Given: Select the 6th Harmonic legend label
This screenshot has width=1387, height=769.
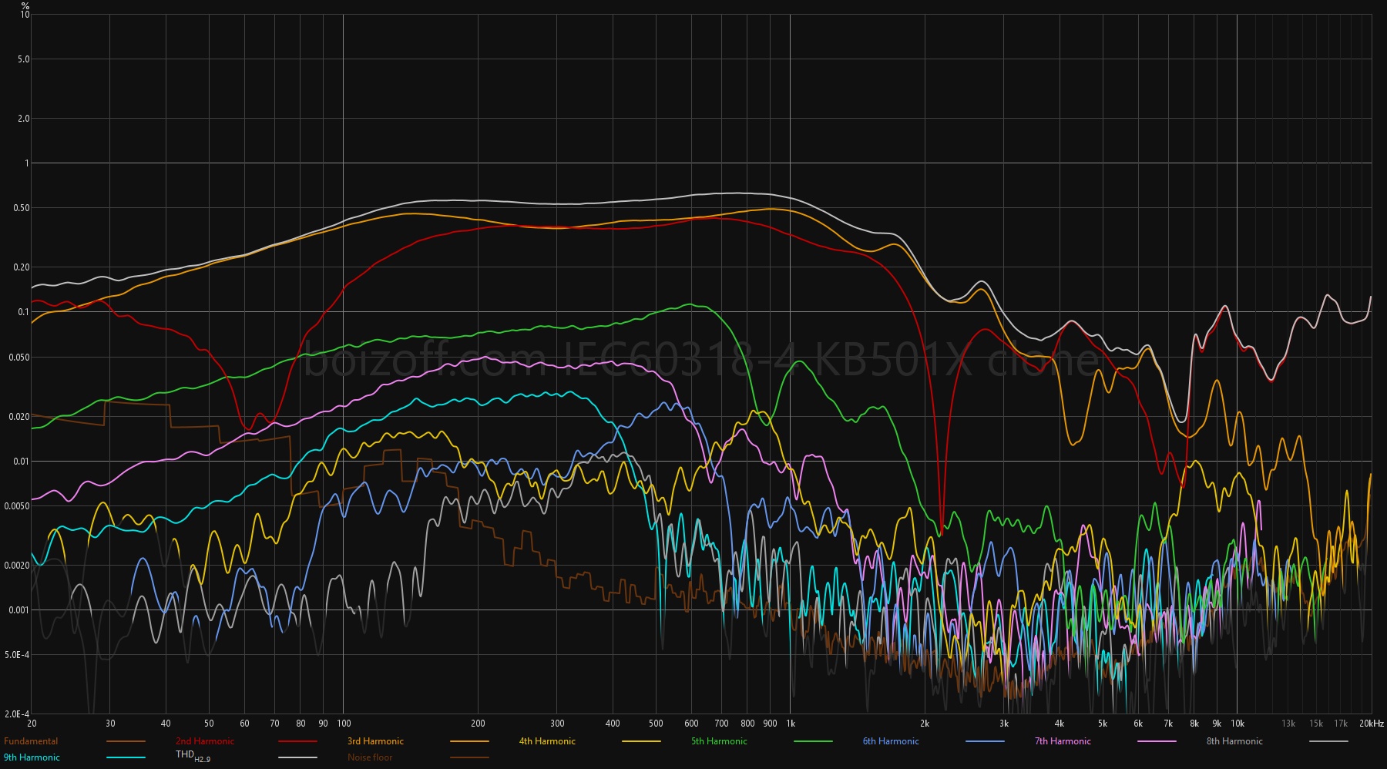Looking at the screenshot, I should [x=891, y=741].
